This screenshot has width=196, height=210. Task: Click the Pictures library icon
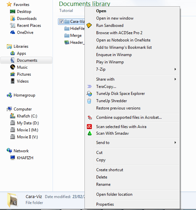pyautogui.click(x=13, y=74)
